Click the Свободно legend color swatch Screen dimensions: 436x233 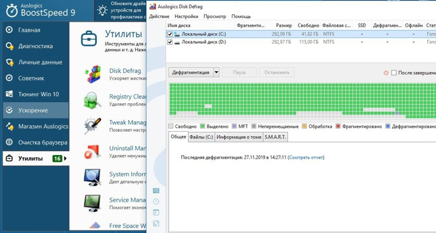click(x=171, y=127)
